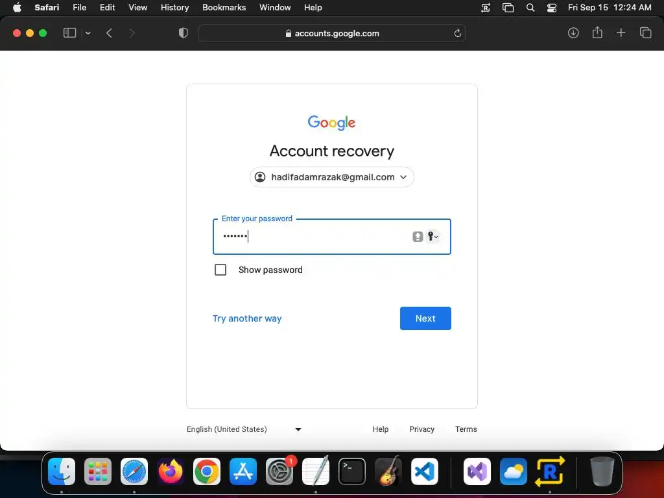Open TextEdit from the Dock
The width and height of the screenshot is (664, 498).
click(316, 471)
